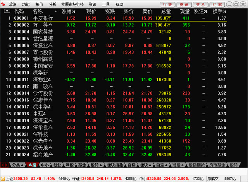Expand the 分类 tab menu
Screen dimensions: 248x182
pyautogui.click(x=18, y=165)
